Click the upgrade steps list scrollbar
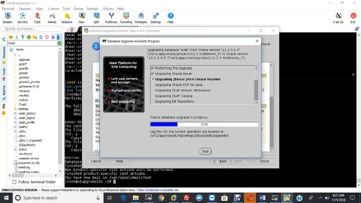Screen dimensions: 361x203 pyautogui.click(x=256, y=85)
